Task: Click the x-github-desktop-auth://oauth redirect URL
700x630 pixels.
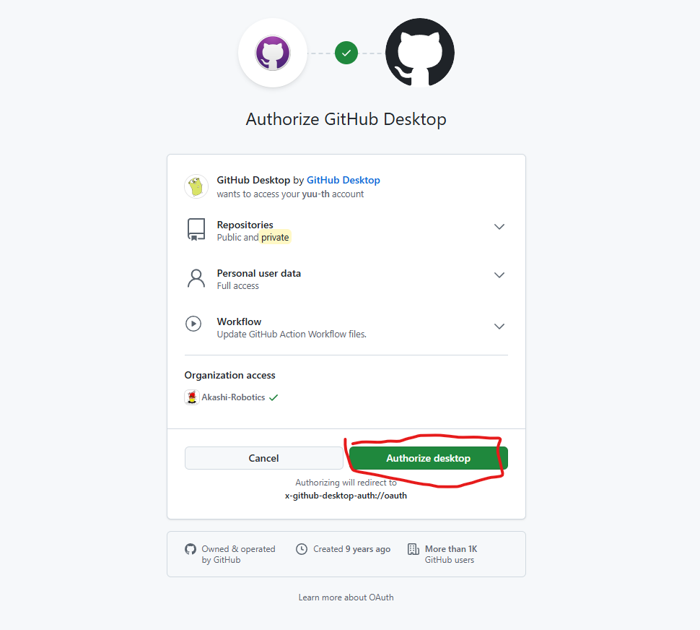Action: (x=346, y=496)
